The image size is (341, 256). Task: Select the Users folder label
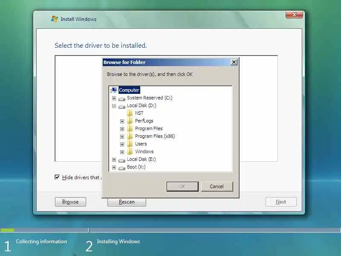coord(141,144)
